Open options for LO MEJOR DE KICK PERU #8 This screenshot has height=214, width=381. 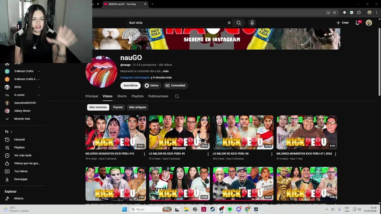click(x=271, y=154)
